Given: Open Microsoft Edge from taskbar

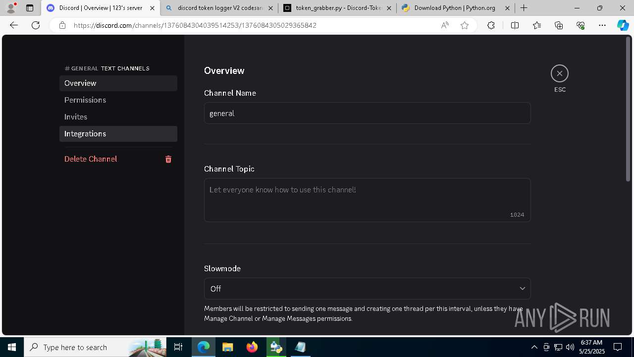Looking at the screenshot, I should click(x=204, y=347).
